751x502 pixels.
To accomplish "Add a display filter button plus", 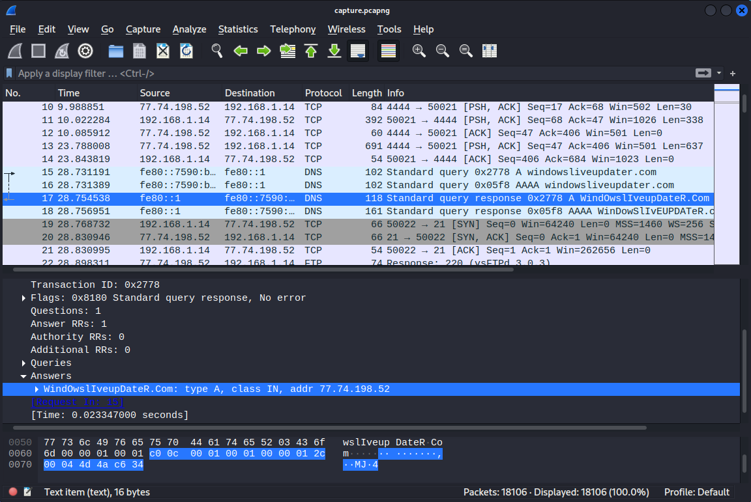I will (x=732, y=73).
